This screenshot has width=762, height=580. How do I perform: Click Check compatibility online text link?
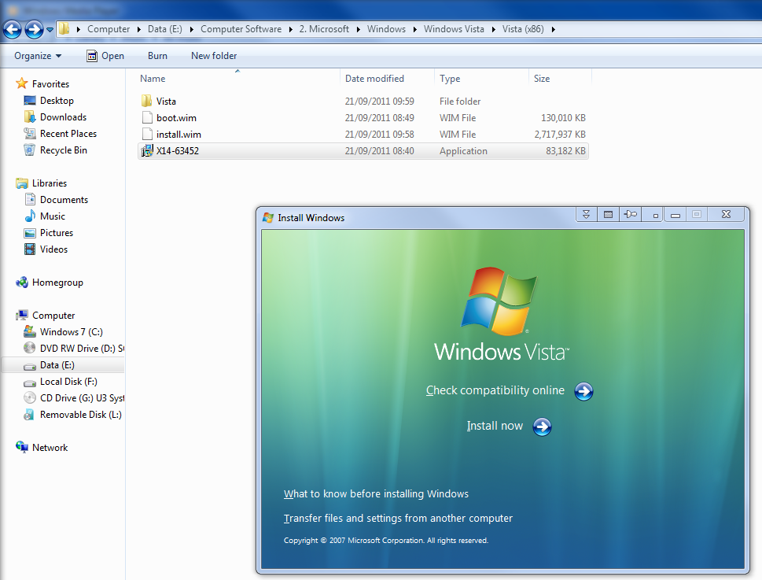[x=495, y=390]
